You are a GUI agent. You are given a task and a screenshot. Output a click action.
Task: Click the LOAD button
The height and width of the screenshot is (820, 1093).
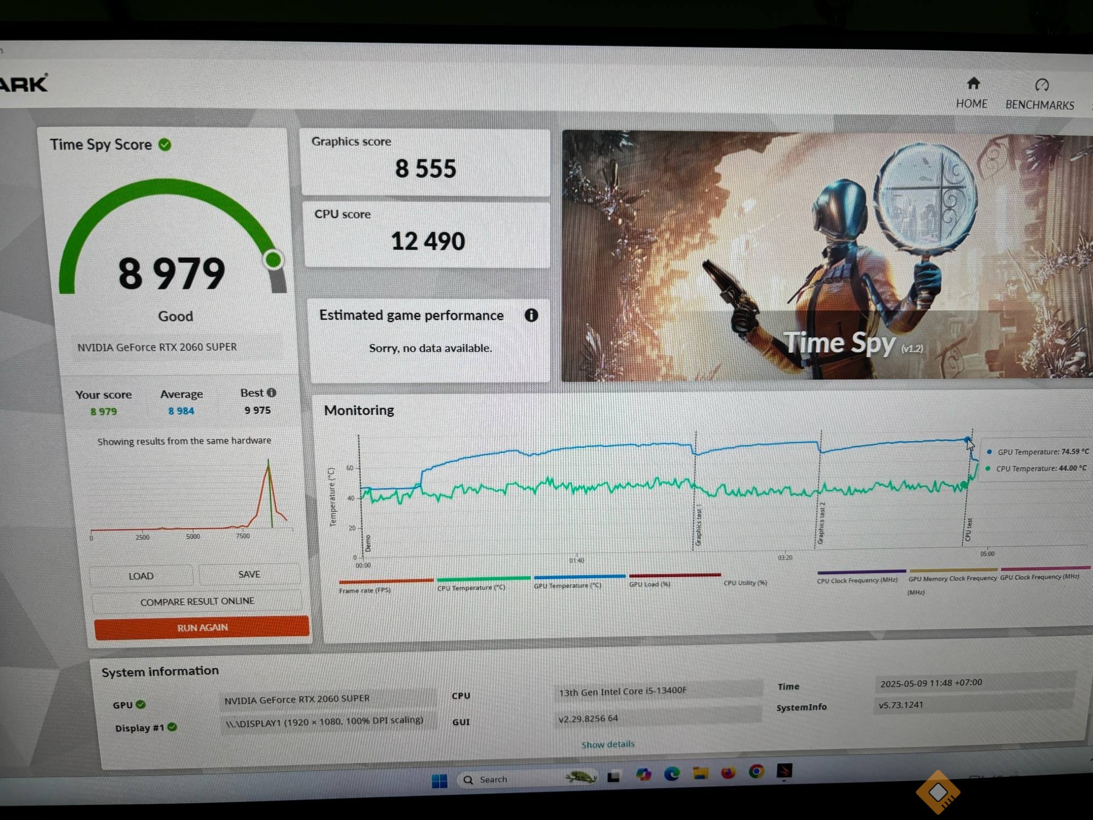tap(141, 576)
